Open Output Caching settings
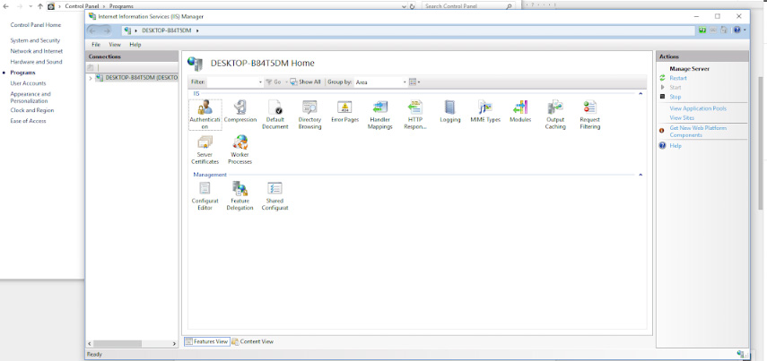 [555, 115]
